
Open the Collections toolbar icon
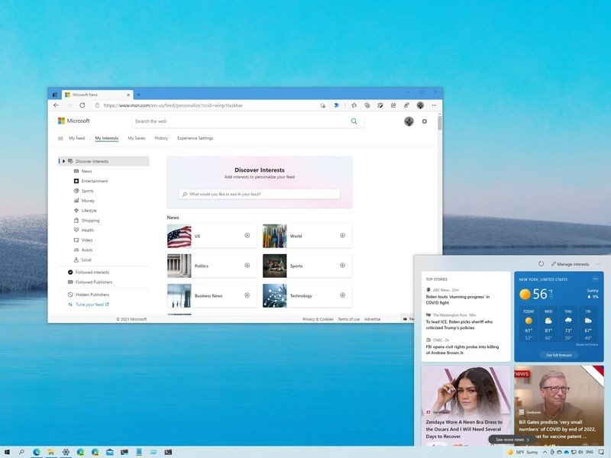coord(367,105)
